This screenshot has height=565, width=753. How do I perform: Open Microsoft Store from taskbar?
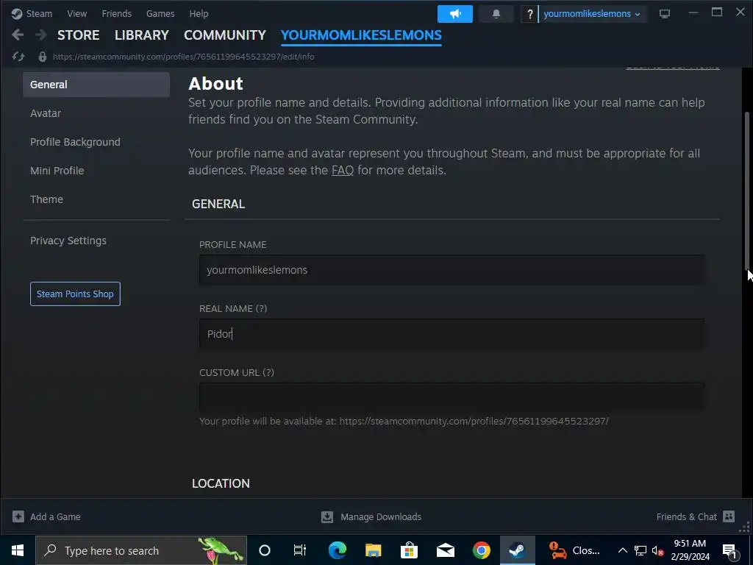409,550
